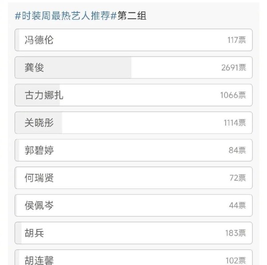This screenshot has width=267, height=265.
Task: Click the 1066票 vote count
Action: (x=233, y=95)
